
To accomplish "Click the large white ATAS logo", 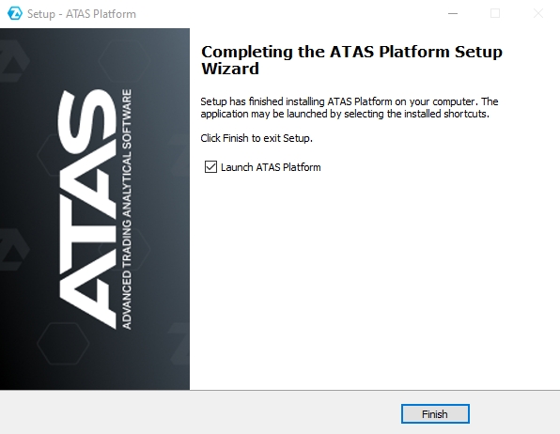I will (x=87, y=209).
